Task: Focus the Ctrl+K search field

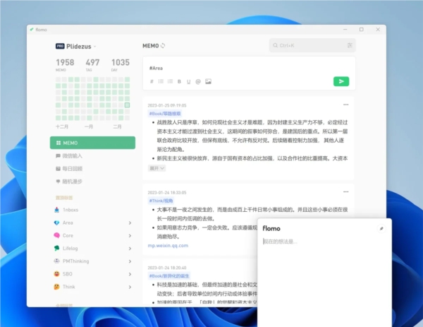Action: (312, 45)
